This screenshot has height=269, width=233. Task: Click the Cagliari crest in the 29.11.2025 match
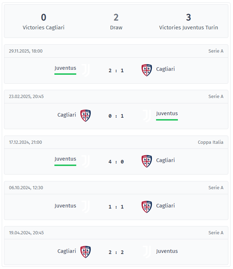pyautogui.click(x=147, y=70)
